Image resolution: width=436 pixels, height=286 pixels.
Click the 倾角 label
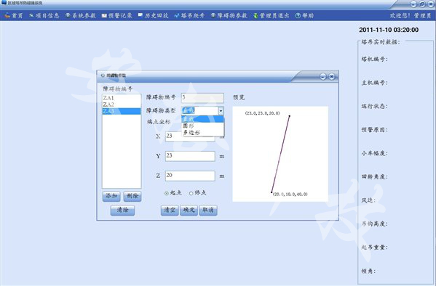pyautogui.click(x=368, y=271)
